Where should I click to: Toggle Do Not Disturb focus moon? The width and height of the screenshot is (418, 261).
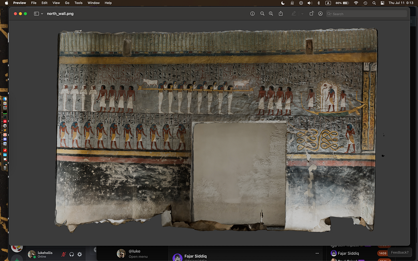point(283,3)
